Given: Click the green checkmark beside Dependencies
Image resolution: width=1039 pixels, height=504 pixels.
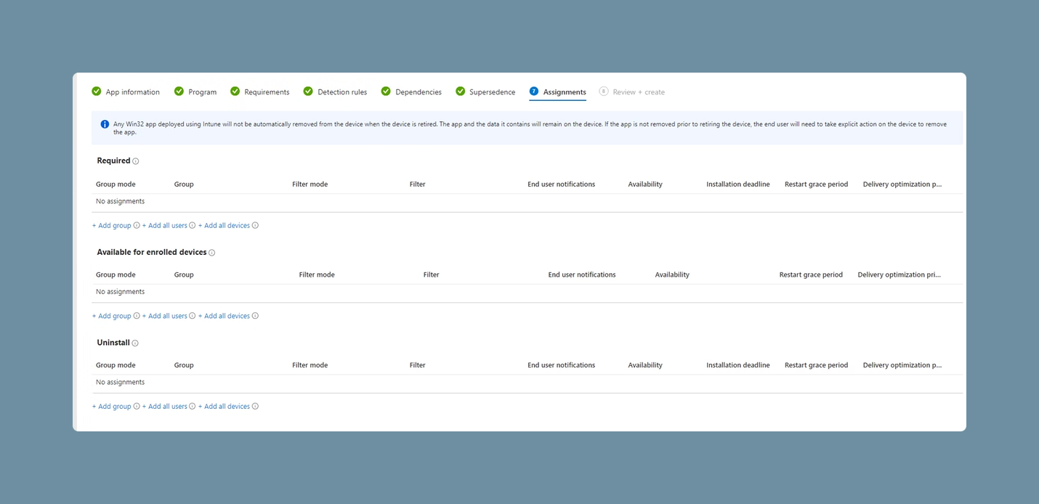Looking at the screenshot, I should 387,92.
